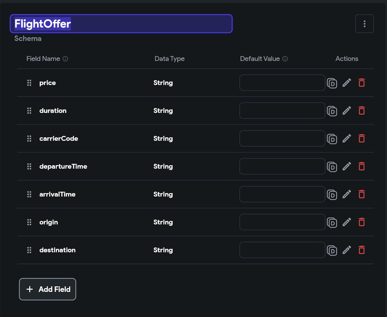
Task: Click the FlightOffer name input
Action: click(x=121, y=24)
